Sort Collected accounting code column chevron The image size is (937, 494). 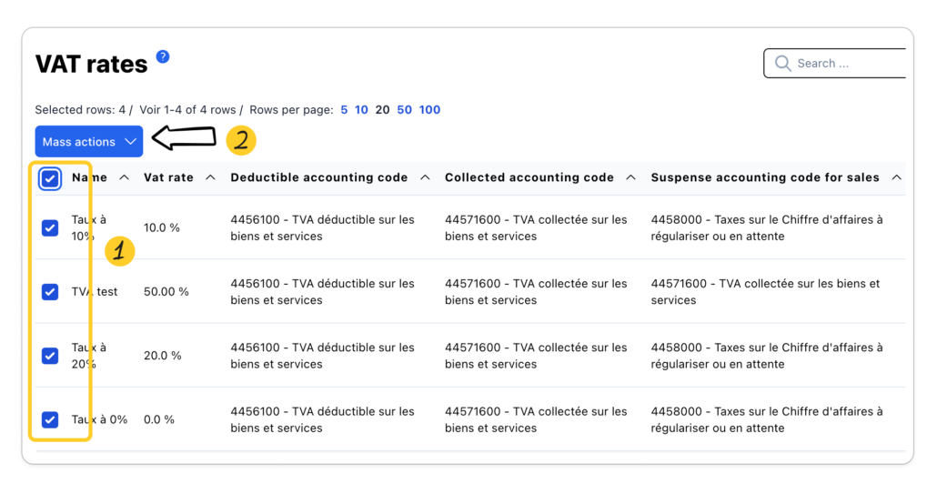coord(630,177)
